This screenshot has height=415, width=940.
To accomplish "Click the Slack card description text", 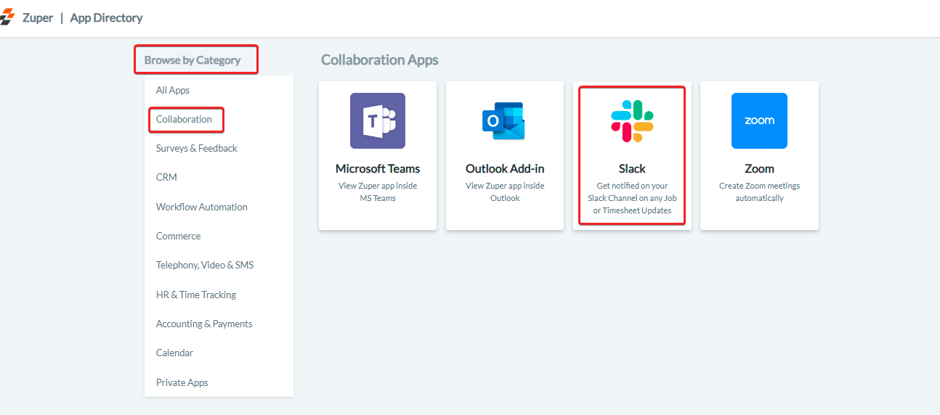I will 632,198.
